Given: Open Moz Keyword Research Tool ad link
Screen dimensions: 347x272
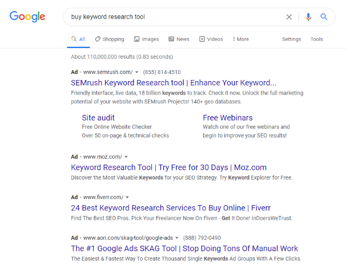Looking at the screenshot, I should click(x=169, y=168).
